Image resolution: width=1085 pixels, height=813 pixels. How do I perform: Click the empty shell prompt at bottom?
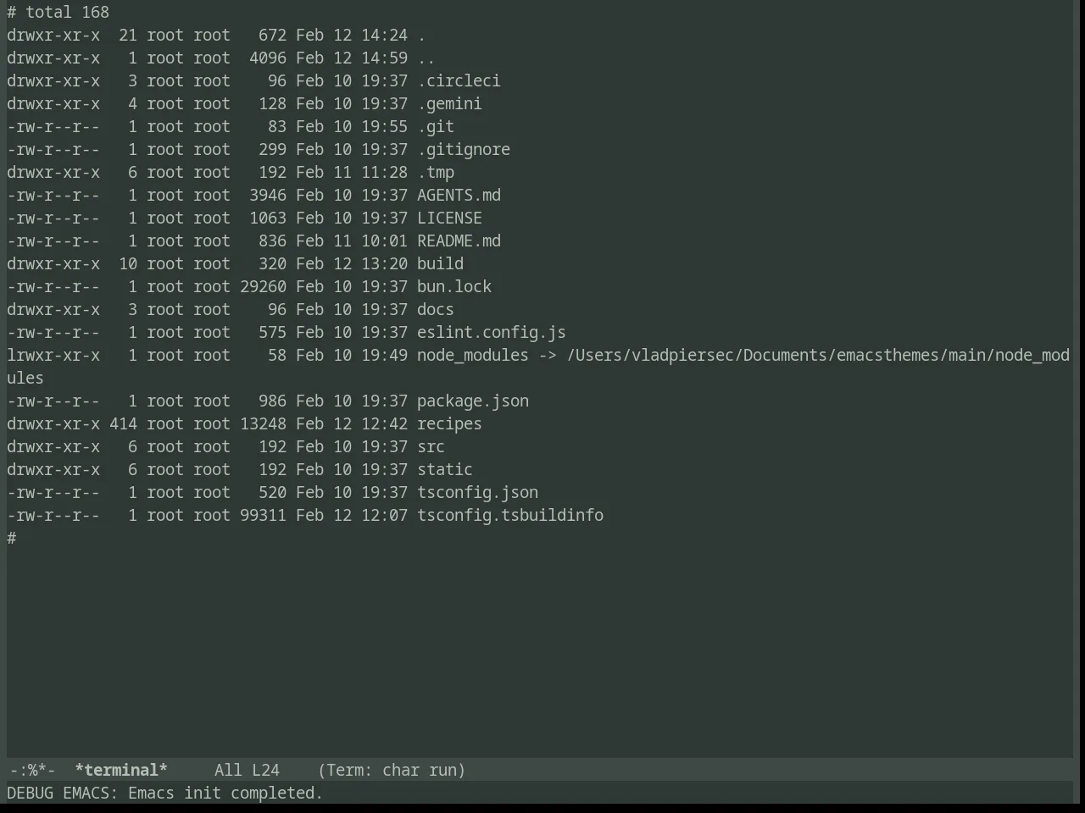[12, 538]
